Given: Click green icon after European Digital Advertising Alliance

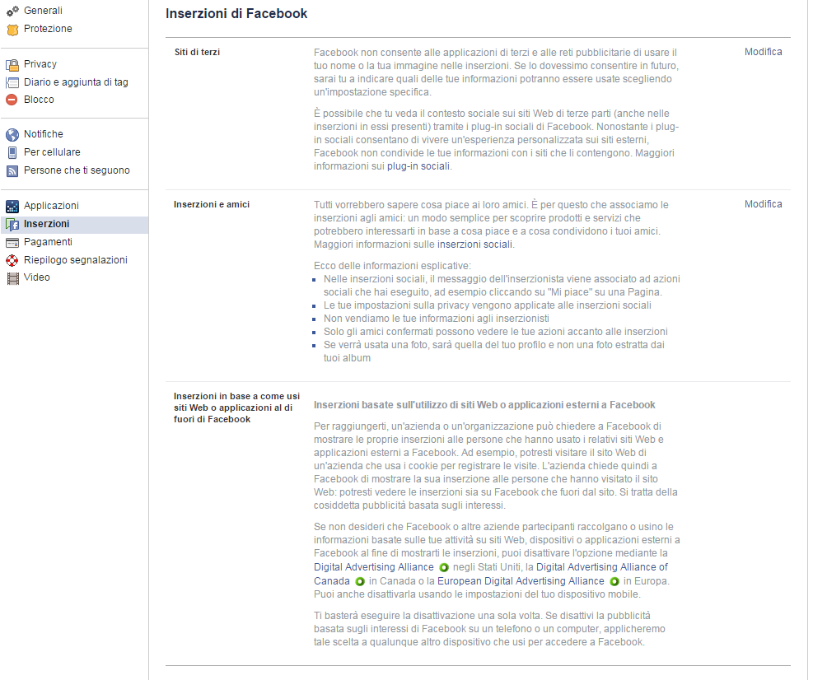Looking at the screenshot, I should click(614, 581).
